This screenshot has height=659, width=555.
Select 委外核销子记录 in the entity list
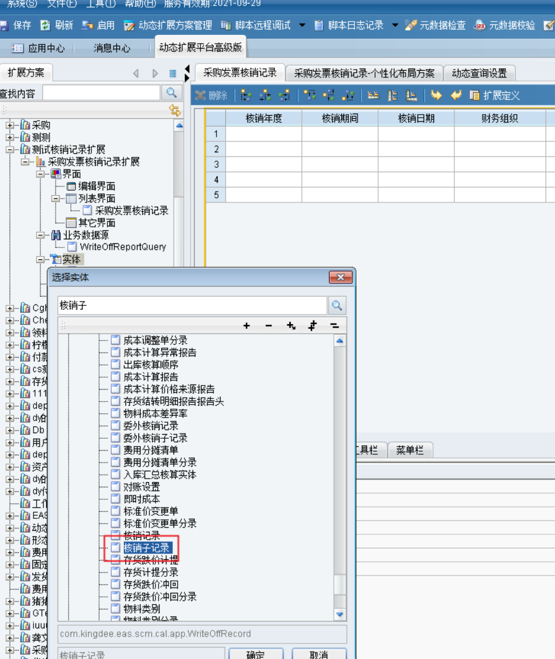click(x=155, y=438)
